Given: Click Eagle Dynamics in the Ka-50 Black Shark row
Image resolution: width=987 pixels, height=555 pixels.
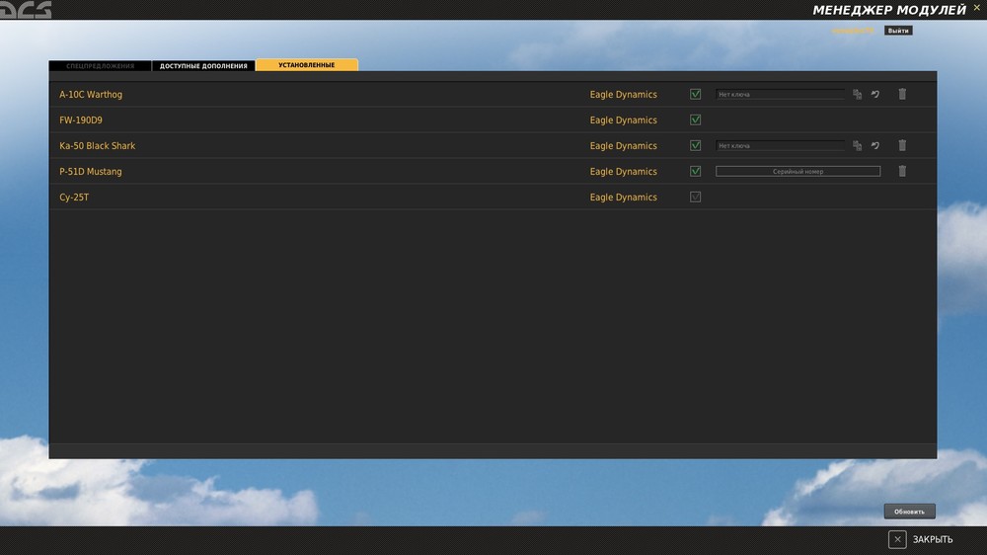Looking at the screenshot, I should tap(623, 146).
